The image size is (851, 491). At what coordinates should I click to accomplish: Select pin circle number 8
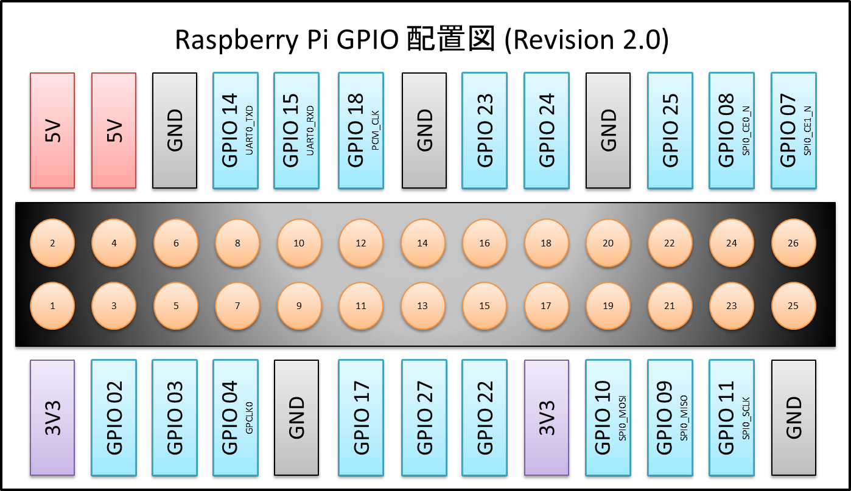click(x=237, y=243)
